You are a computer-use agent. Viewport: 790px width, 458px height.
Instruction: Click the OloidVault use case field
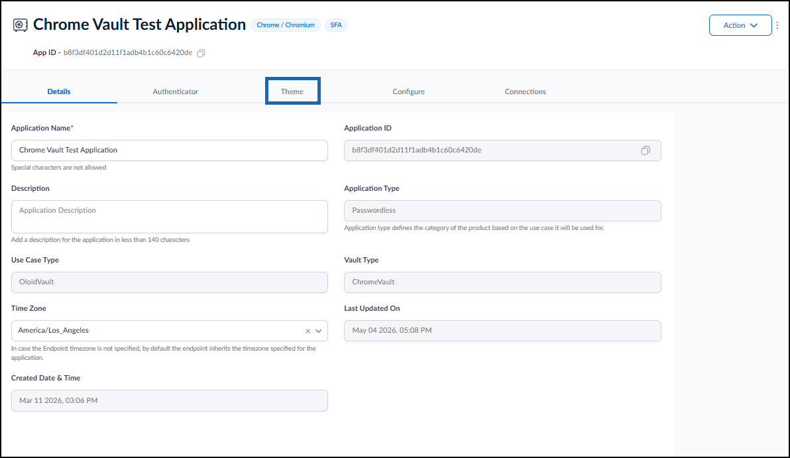[169, 282]
